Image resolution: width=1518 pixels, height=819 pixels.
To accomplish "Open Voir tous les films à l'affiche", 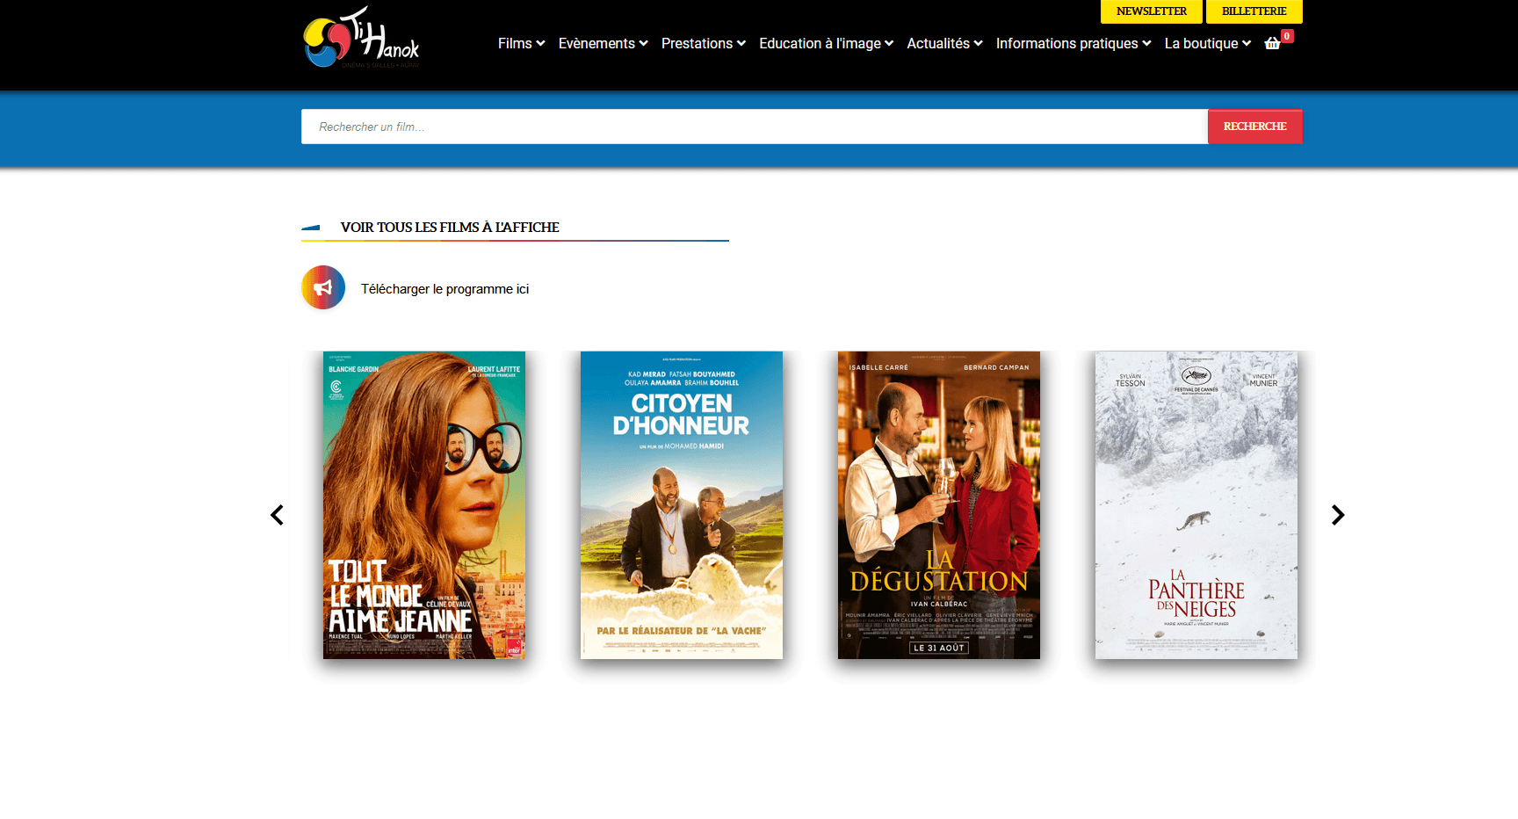I will 450,227.
